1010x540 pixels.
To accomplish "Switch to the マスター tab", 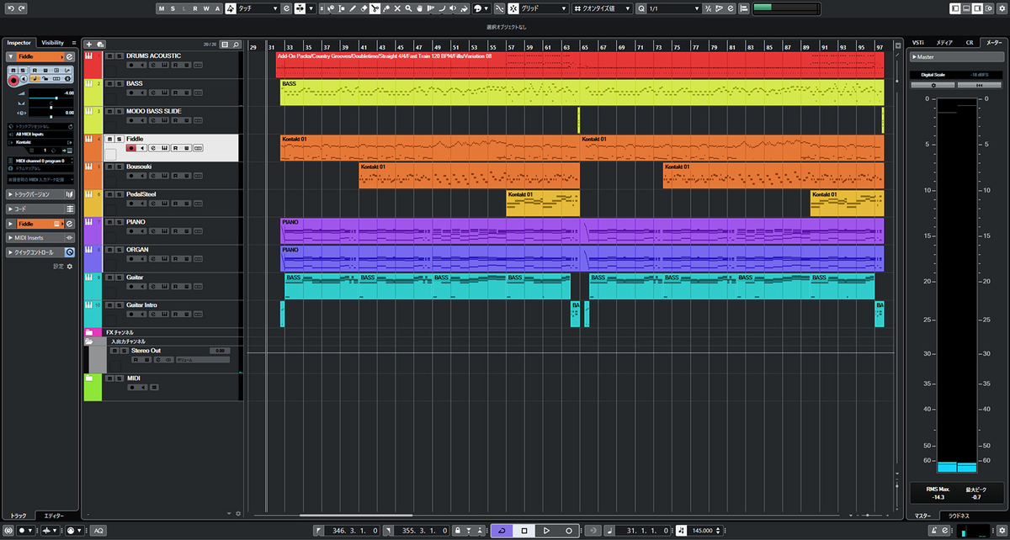I will [922, 515].
